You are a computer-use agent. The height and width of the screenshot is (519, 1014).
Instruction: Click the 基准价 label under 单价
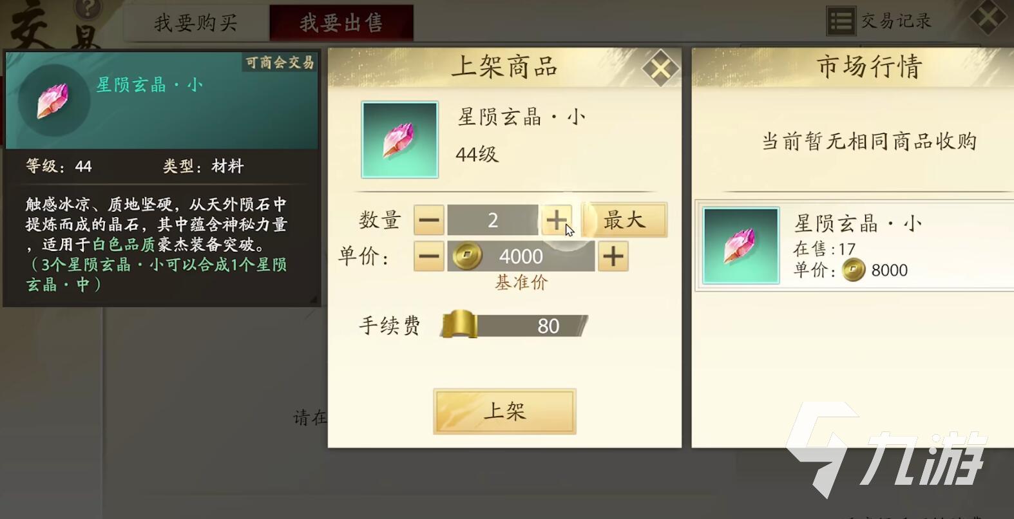(521, 282)
